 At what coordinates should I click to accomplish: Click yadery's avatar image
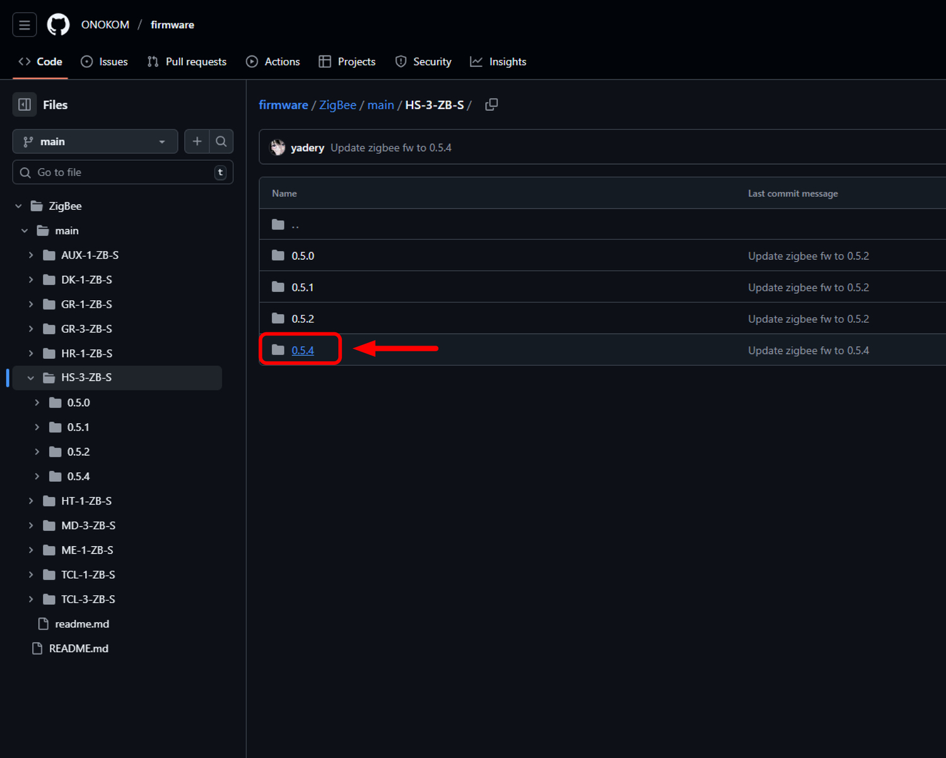point(277,148)
